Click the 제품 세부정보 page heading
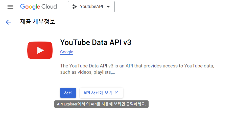 [37, 22]
